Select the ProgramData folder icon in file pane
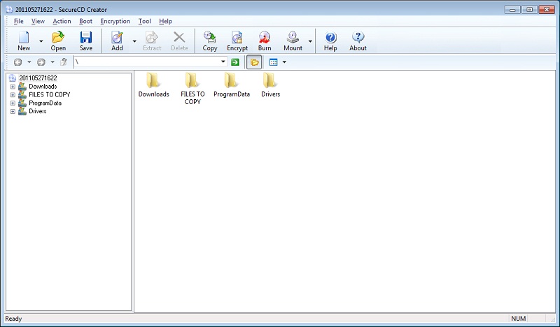The height and width of the screenshot is (327, 560). point(231,80)
